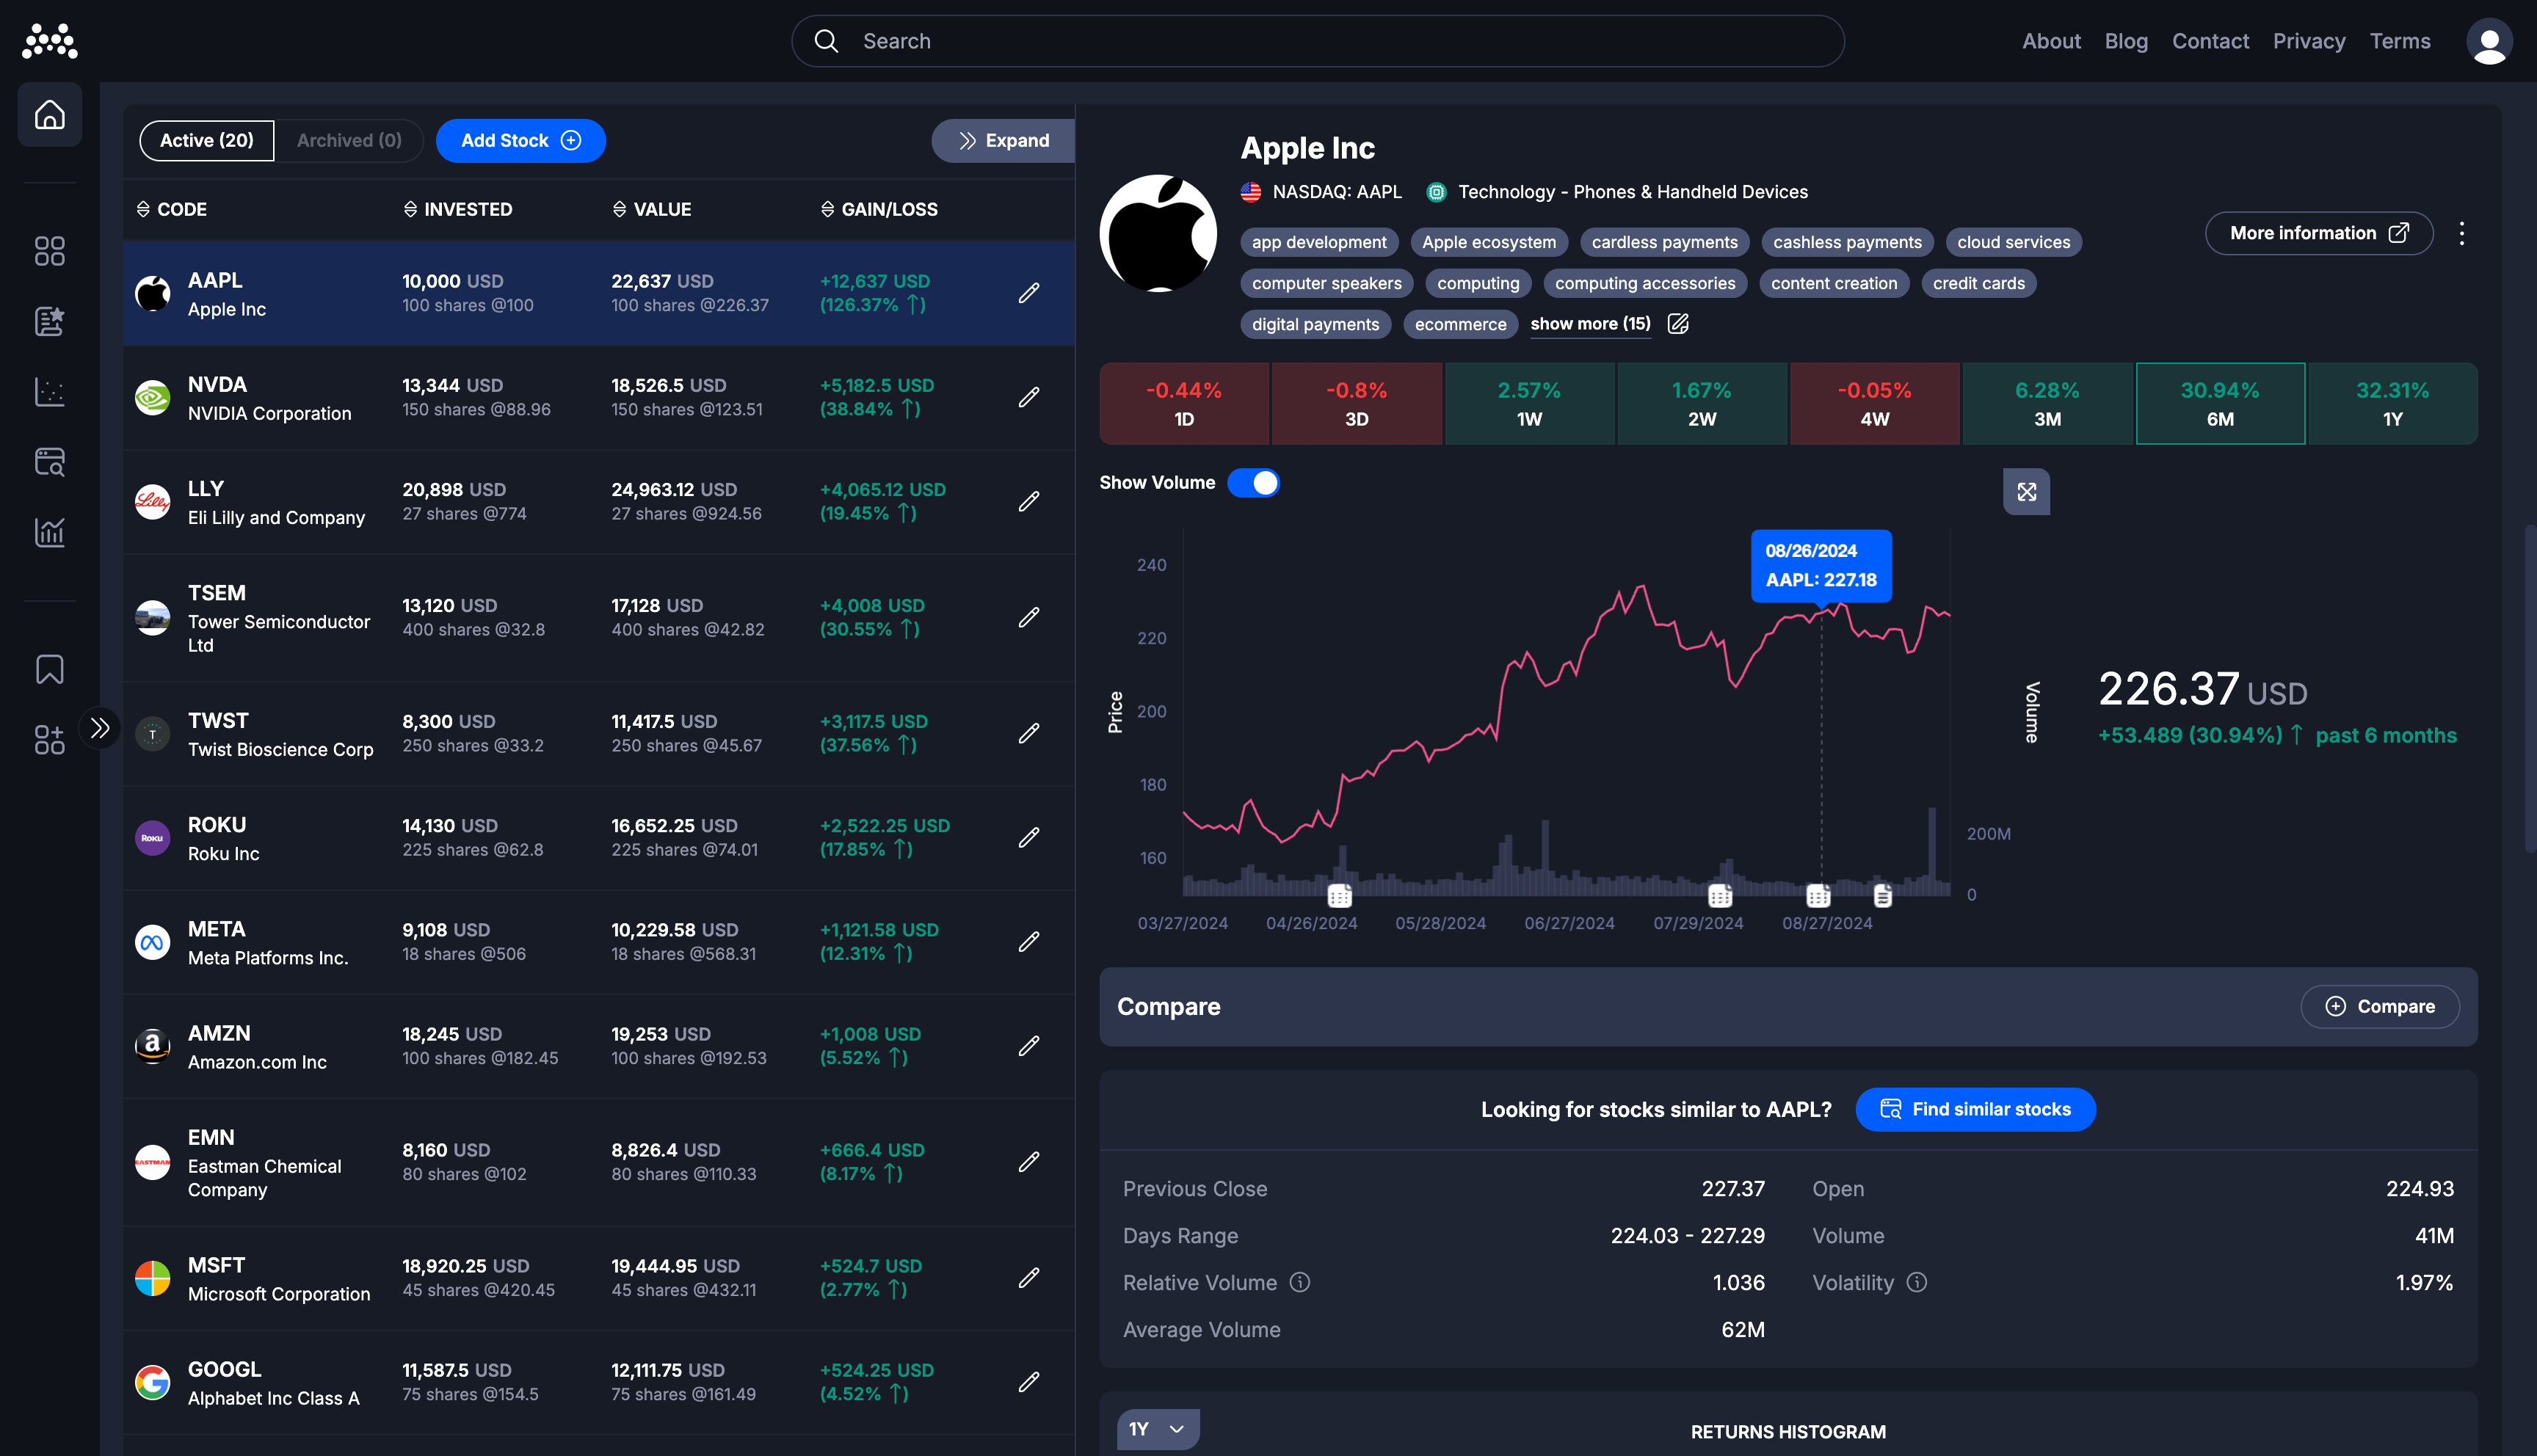Open the About page
The height and width of the screenshot is (1456, 2537).
pyautogui.click(x=2051, y=41)
